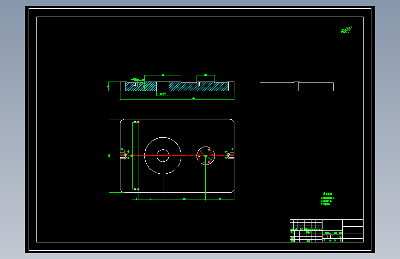This screenshot has height=259, width=400.
Task: Click the small center hole circle in plan view
Action: (163, 155)
